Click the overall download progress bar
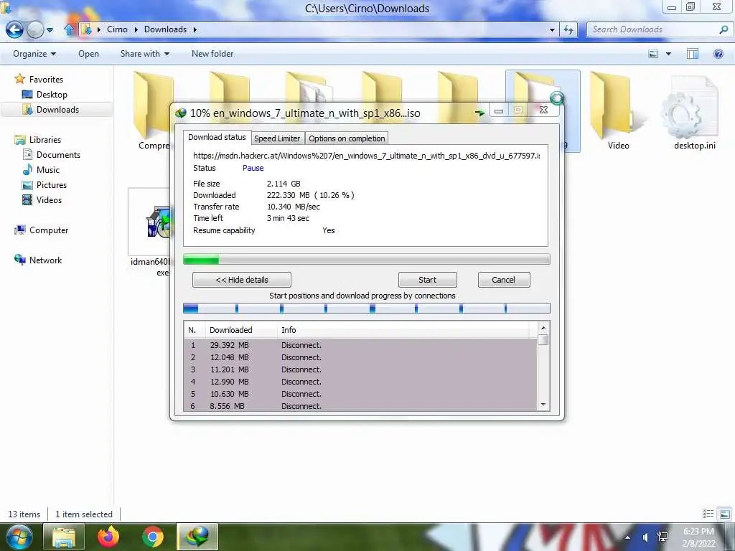Screen dimensions: 735x551 [x=367, y=259]
